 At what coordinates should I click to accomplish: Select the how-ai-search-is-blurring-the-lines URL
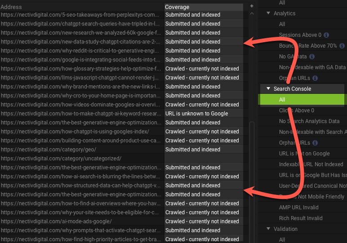point(80,177)
